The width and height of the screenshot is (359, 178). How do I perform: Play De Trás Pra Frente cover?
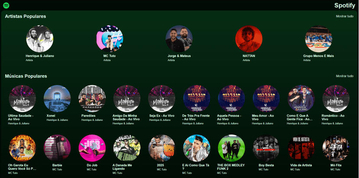(x=196, y=99)
